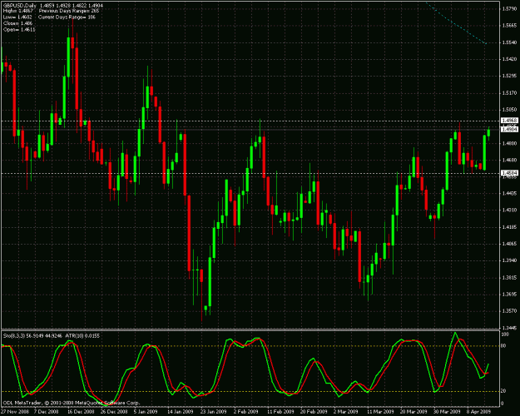Click the Low= 1.4602 readout
This screenshot has width=520, height=416.
[17, 17]
